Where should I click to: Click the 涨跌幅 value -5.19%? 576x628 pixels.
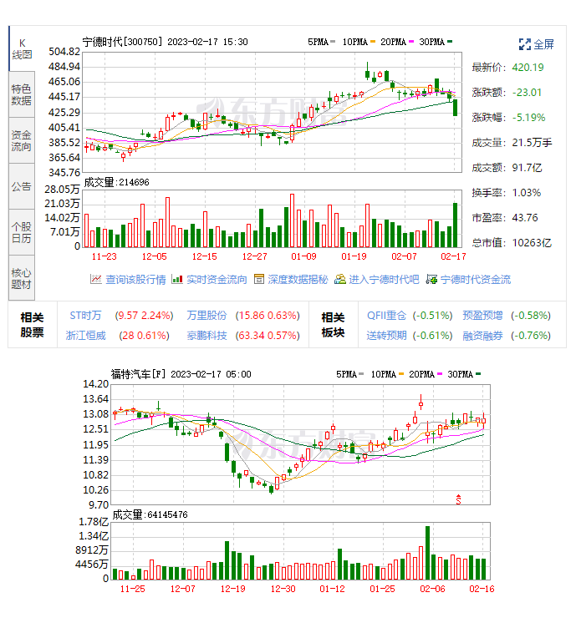tap(528, 118)
